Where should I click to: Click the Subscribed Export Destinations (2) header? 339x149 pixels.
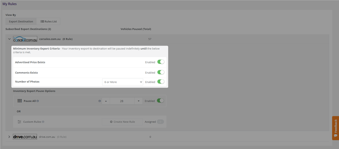tap(28, 29)
